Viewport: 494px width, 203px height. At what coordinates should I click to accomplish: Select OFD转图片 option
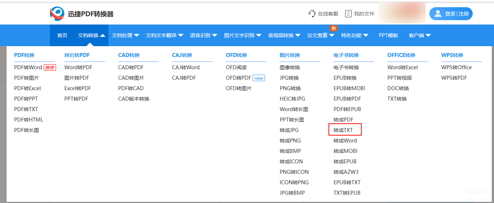tap(239, 88)
